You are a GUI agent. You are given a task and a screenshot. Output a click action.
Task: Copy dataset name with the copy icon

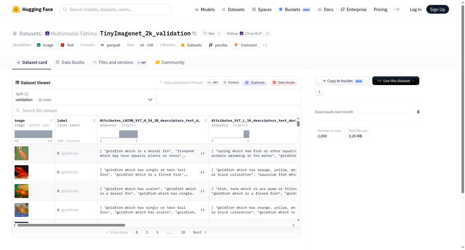(195, 34)
